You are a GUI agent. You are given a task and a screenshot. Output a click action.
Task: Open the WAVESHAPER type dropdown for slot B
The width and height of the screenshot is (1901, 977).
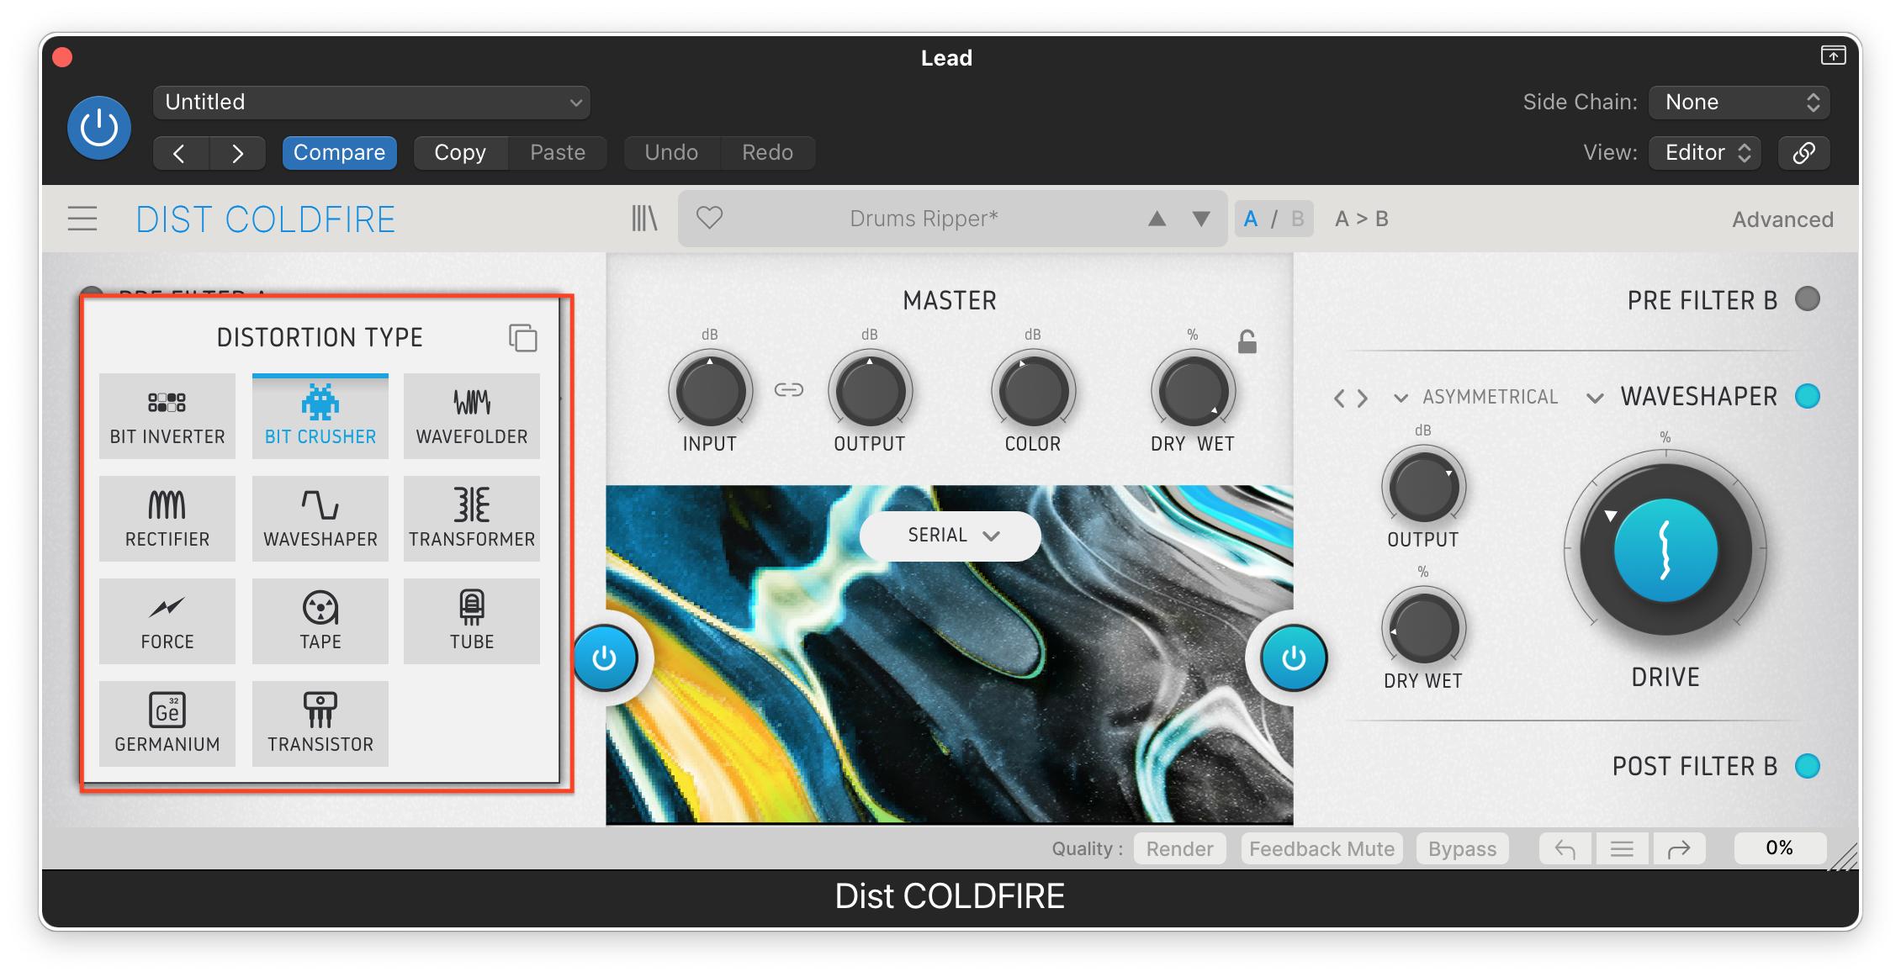(x=1681, y=397)
